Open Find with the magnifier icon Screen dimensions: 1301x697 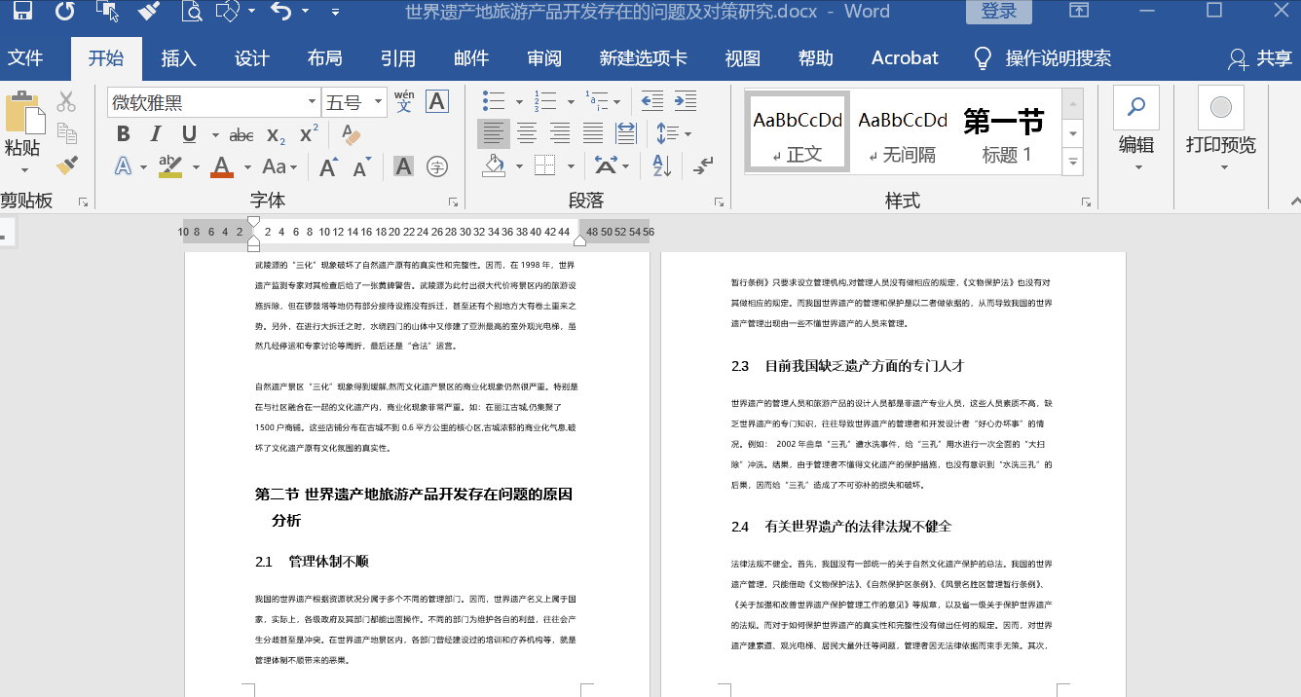[1136, 105]
